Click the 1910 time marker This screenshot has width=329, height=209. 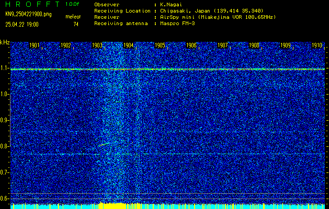click(x=317, y=45)
